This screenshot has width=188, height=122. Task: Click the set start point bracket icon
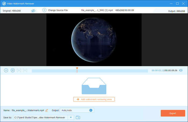[19, 70]
